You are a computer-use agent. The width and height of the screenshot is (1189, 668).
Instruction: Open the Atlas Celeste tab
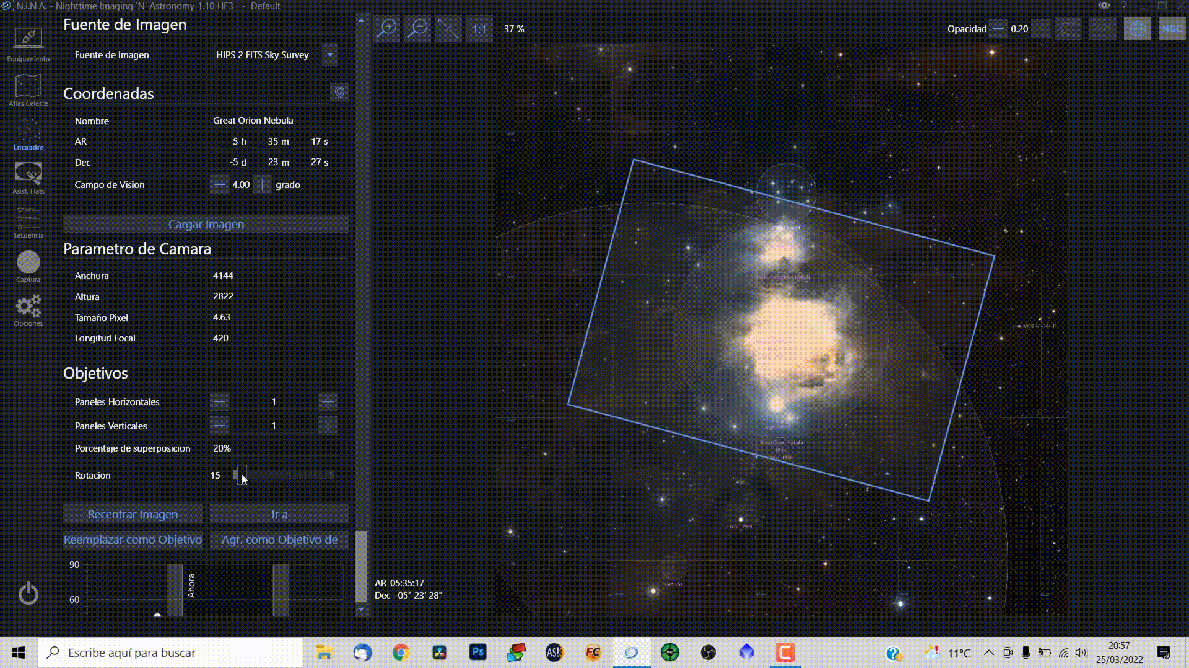click(x=28, y=90)
